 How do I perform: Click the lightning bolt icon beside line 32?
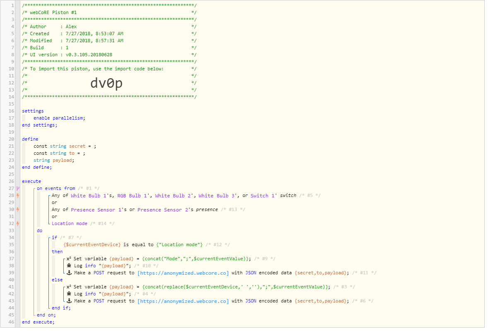(x=18, y=223)
